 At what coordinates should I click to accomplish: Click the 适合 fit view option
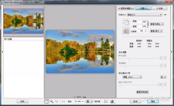tap(70, 101)
